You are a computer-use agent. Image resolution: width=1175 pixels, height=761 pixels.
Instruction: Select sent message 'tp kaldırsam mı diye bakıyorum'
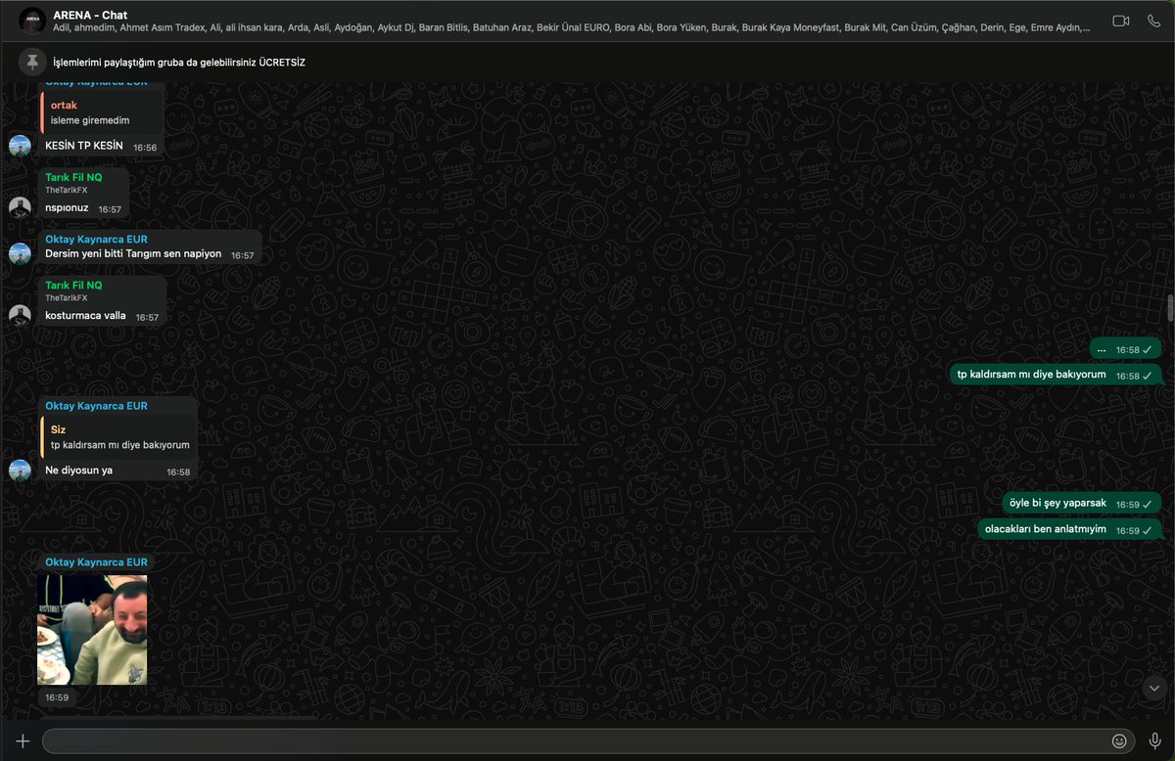pyautogui.click(x=1056, y=375)
